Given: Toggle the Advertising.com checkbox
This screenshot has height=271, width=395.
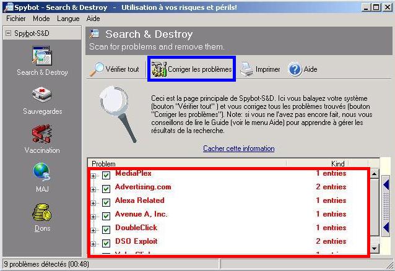Looking at the screenshot, I should pyautogui.click(x=106, y=189).
